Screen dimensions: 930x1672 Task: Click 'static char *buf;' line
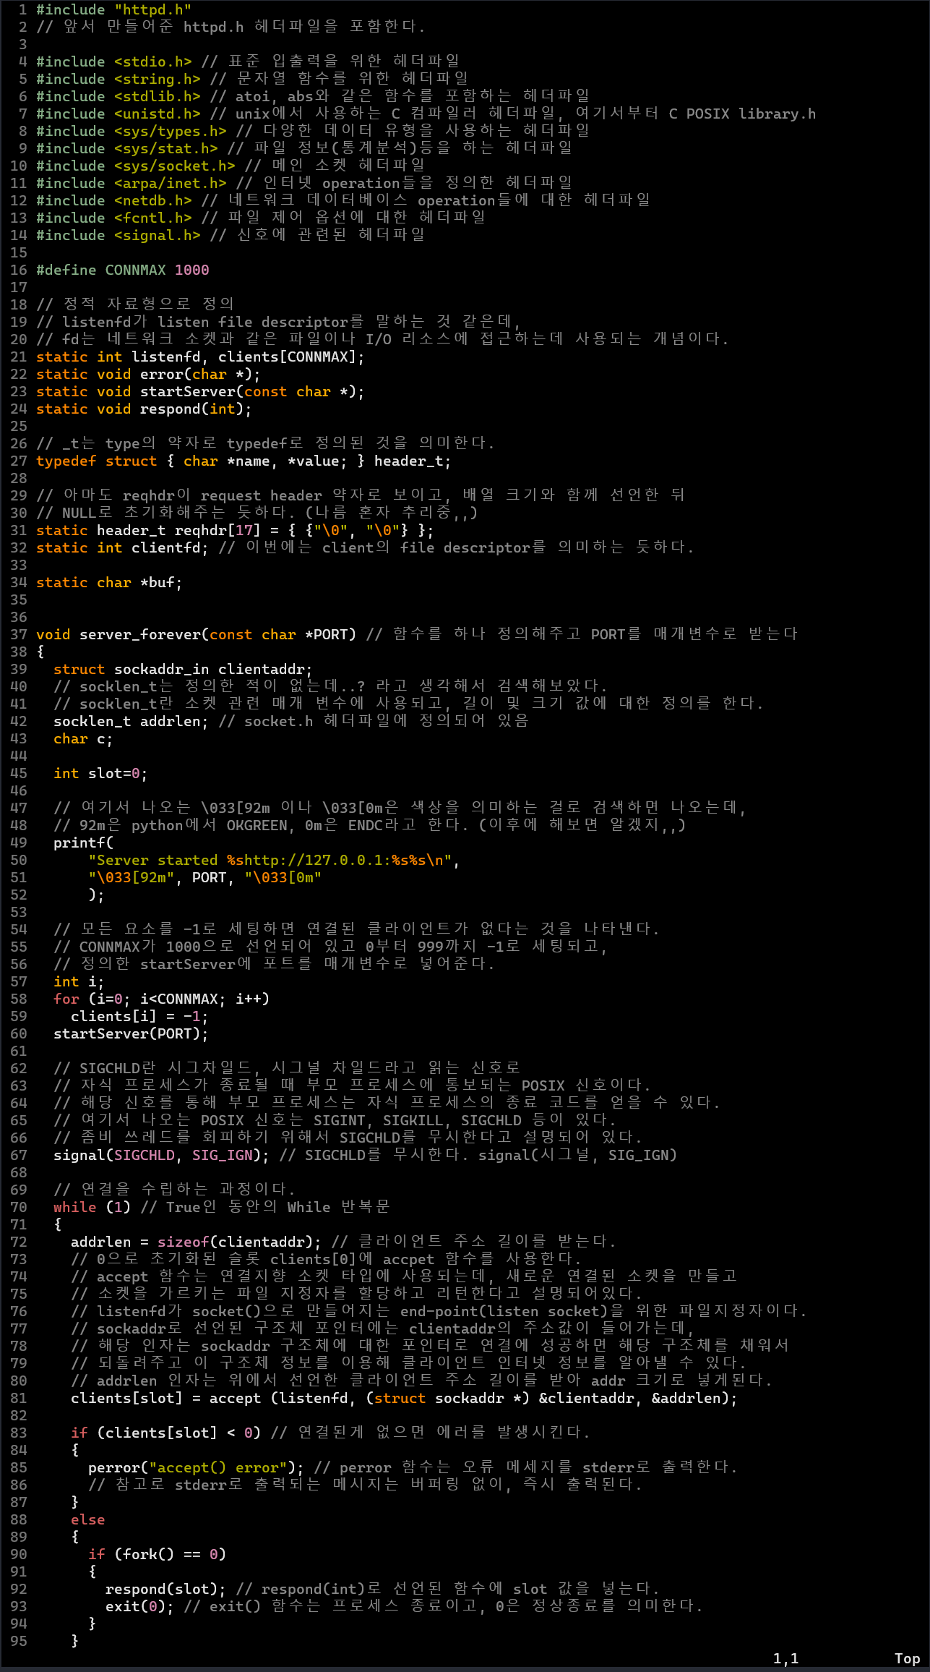109,582
